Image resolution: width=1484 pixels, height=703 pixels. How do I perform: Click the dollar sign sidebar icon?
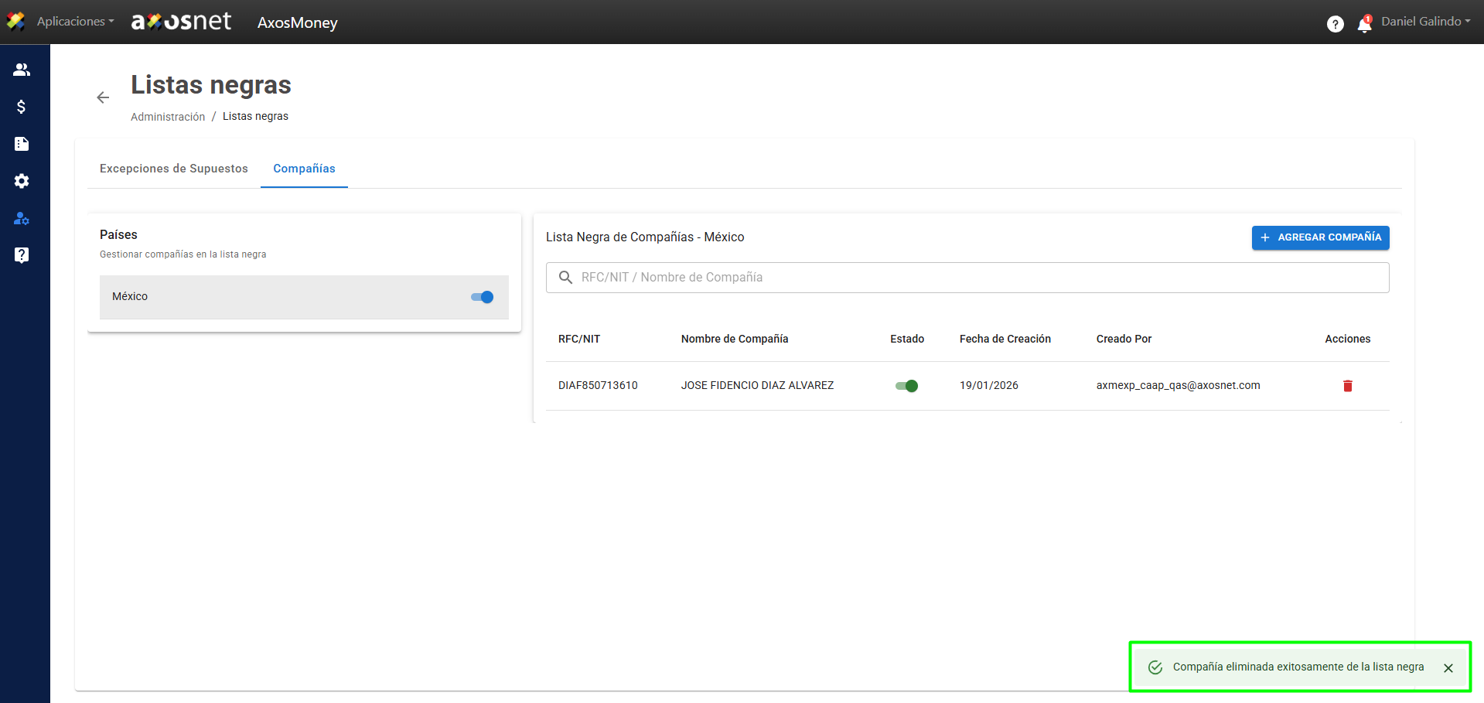pos(22,107)
